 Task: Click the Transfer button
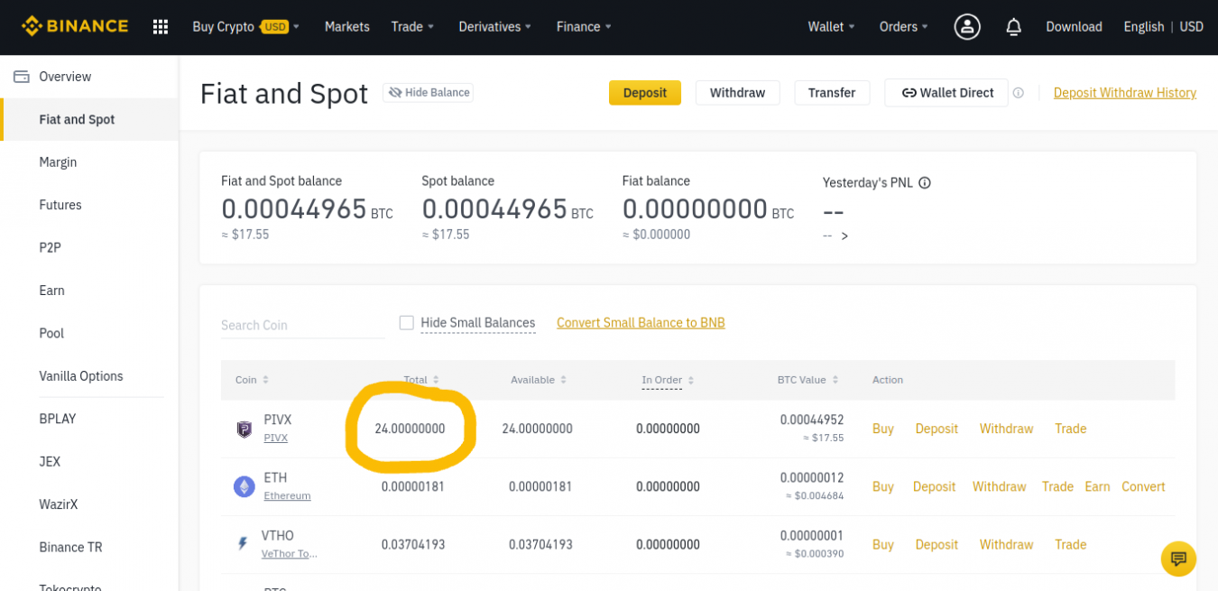(832, 93)
